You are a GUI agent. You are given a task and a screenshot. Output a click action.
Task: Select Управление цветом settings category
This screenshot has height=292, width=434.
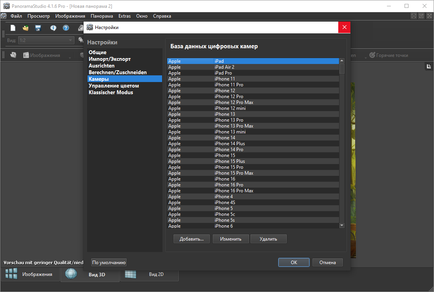tap(114, 86)
